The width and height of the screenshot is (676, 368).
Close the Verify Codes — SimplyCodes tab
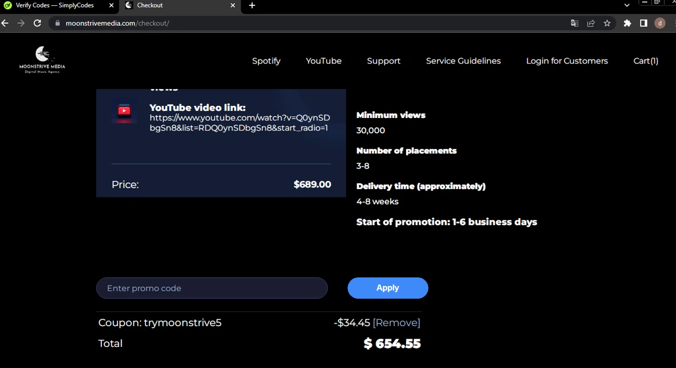[x=111, y=5]
